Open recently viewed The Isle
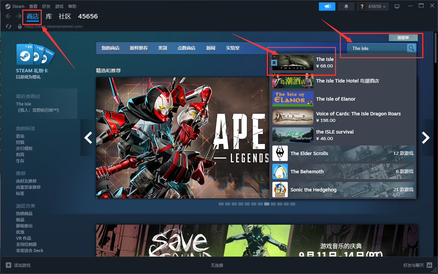This screenshot has width=438, height=274. pos(24,104)
